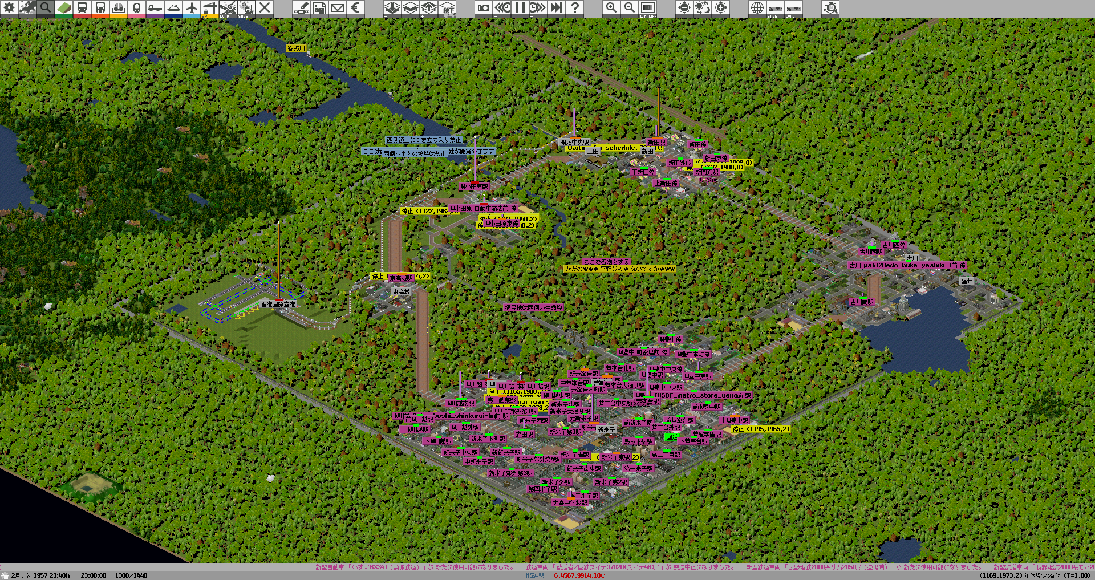The image size is (1095, 580).
Task: Click the 福井 town label
Action: (967, 281)
